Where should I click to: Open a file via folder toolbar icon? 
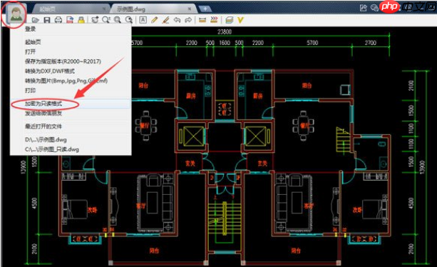[x=35, y=20]
